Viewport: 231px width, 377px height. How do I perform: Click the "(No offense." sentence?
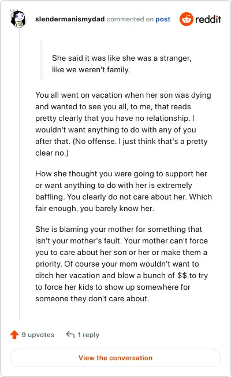tap(95, 141)
